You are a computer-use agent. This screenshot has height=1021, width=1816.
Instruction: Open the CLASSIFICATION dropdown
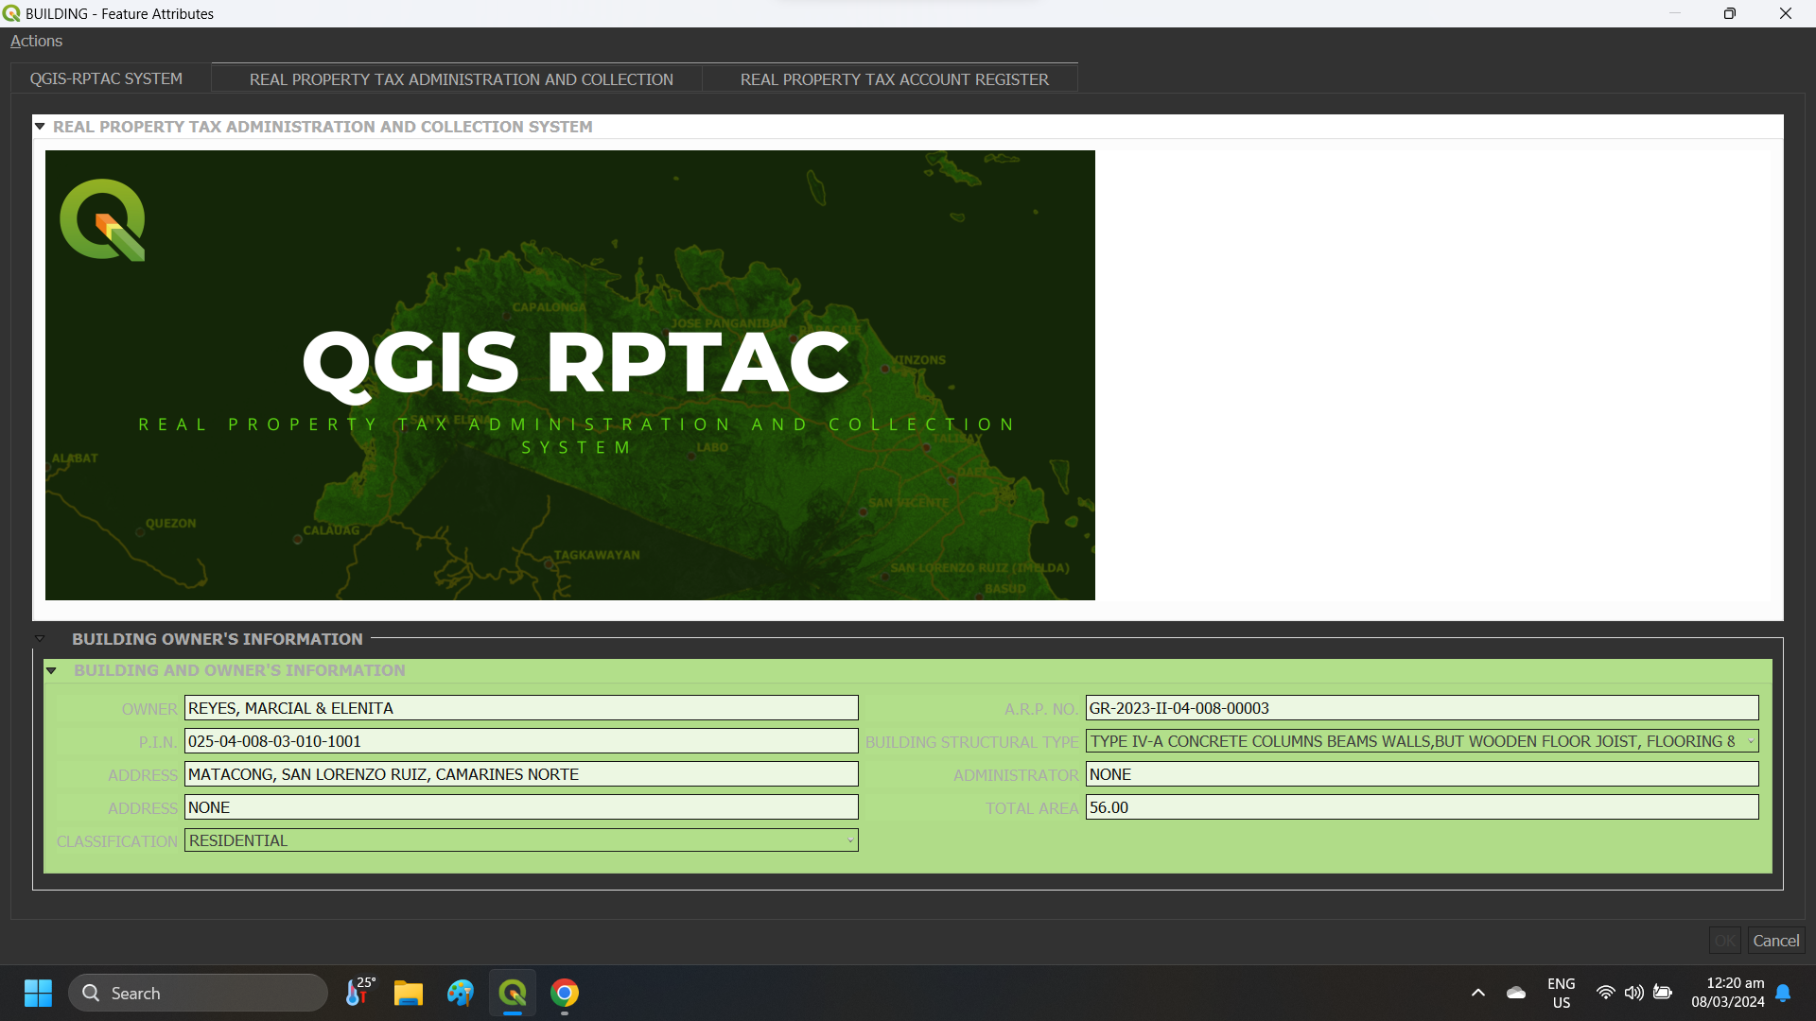click(849, 839)
